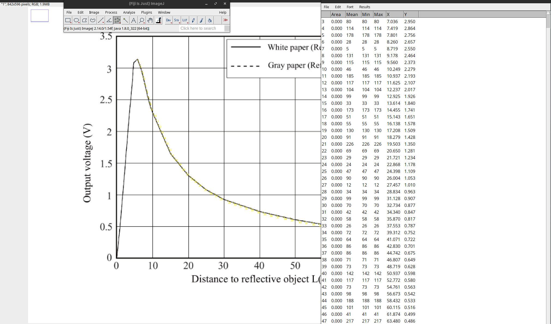Select the magnifying glass zoom tool
Screen dimensions: 551x324
142,20
